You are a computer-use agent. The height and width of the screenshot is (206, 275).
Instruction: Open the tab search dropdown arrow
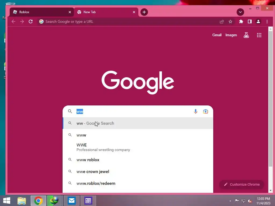[240, 12]
